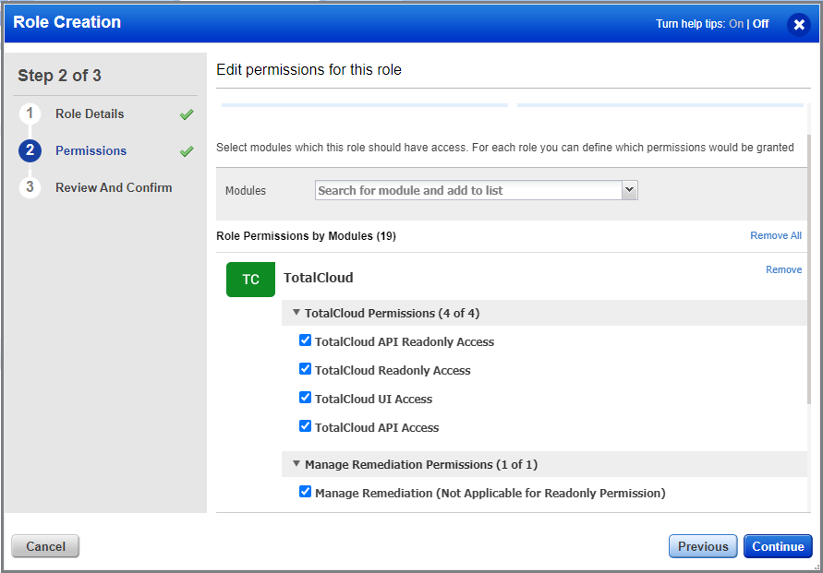The width and height of the screenshot is (823, 573).
Task: Click Remove All modules link
Action: [x=776, y=235]
